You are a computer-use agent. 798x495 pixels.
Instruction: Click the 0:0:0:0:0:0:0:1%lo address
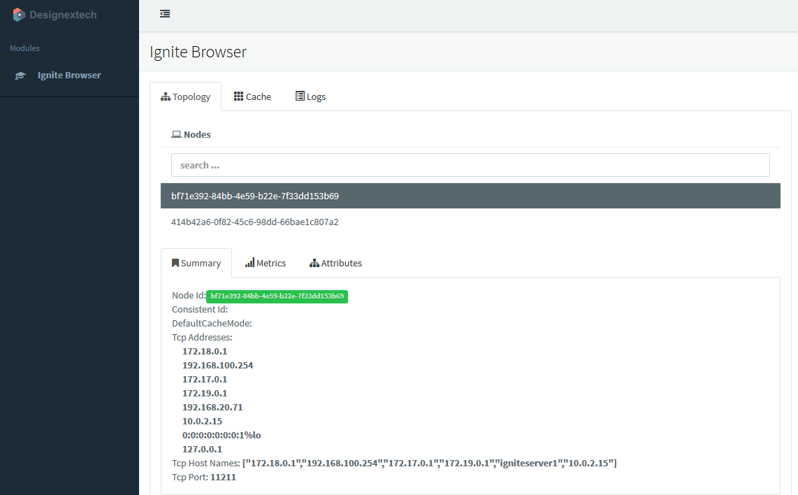222,436
